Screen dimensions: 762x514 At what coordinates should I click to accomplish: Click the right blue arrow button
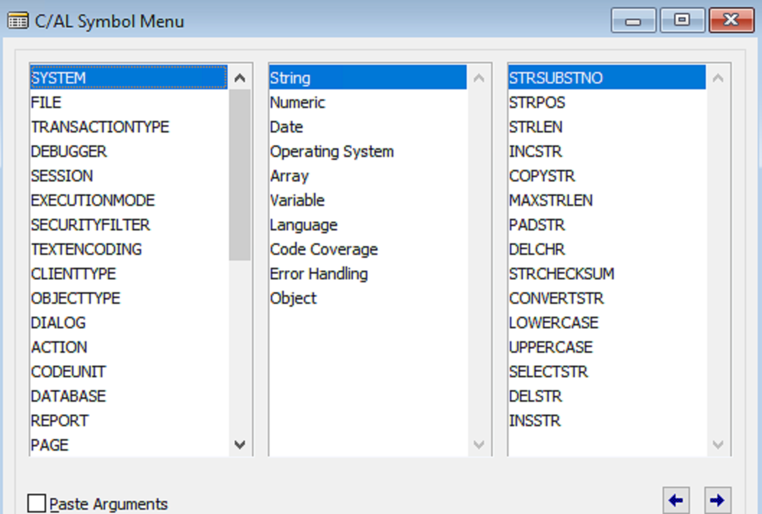coord(717,501)
